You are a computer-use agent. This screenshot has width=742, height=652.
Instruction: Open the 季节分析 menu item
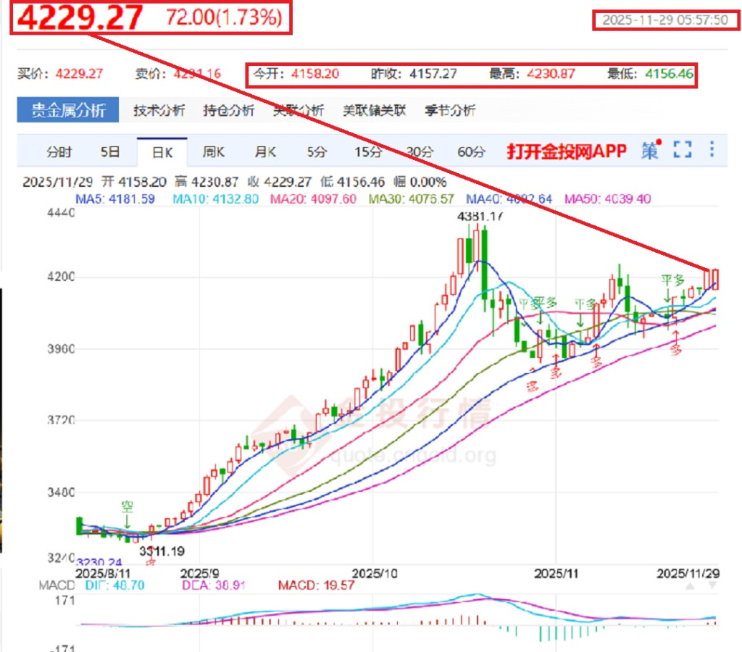[x=450, y=111]
